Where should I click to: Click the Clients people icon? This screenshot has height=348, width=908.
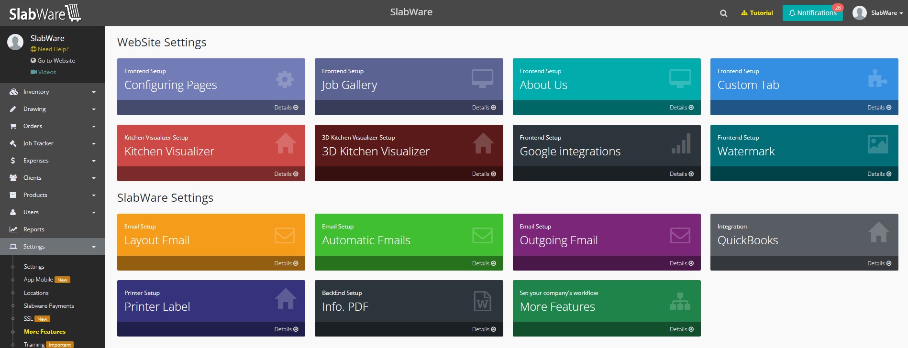(x=13, y=178)
